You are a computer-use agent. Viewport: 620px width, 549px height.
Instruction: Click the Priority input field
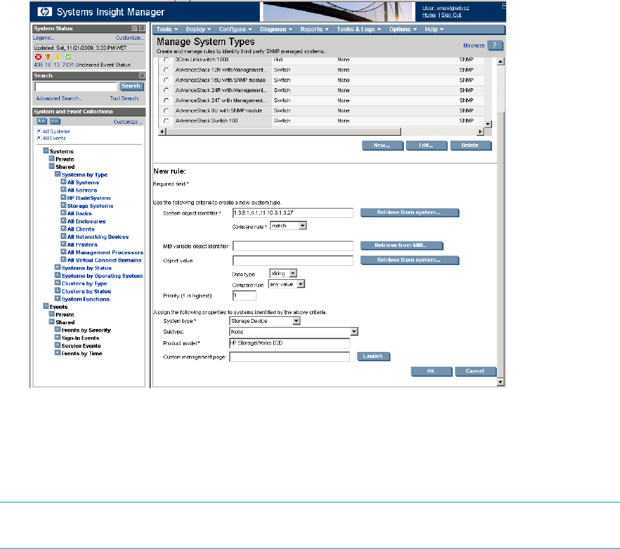[244, 295]
